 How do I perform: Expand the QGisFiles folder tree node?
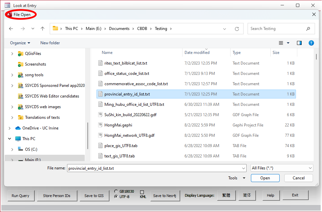click(x=12, y=54)
